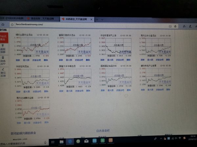The image size is (197, 147).
Task: Open the 自选基金吧 link
Action: (103, 131)
